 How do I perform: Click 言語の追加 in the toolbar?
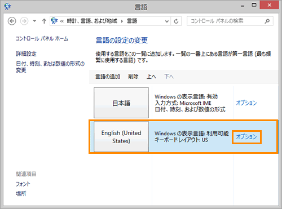click(x=108, y=77)
